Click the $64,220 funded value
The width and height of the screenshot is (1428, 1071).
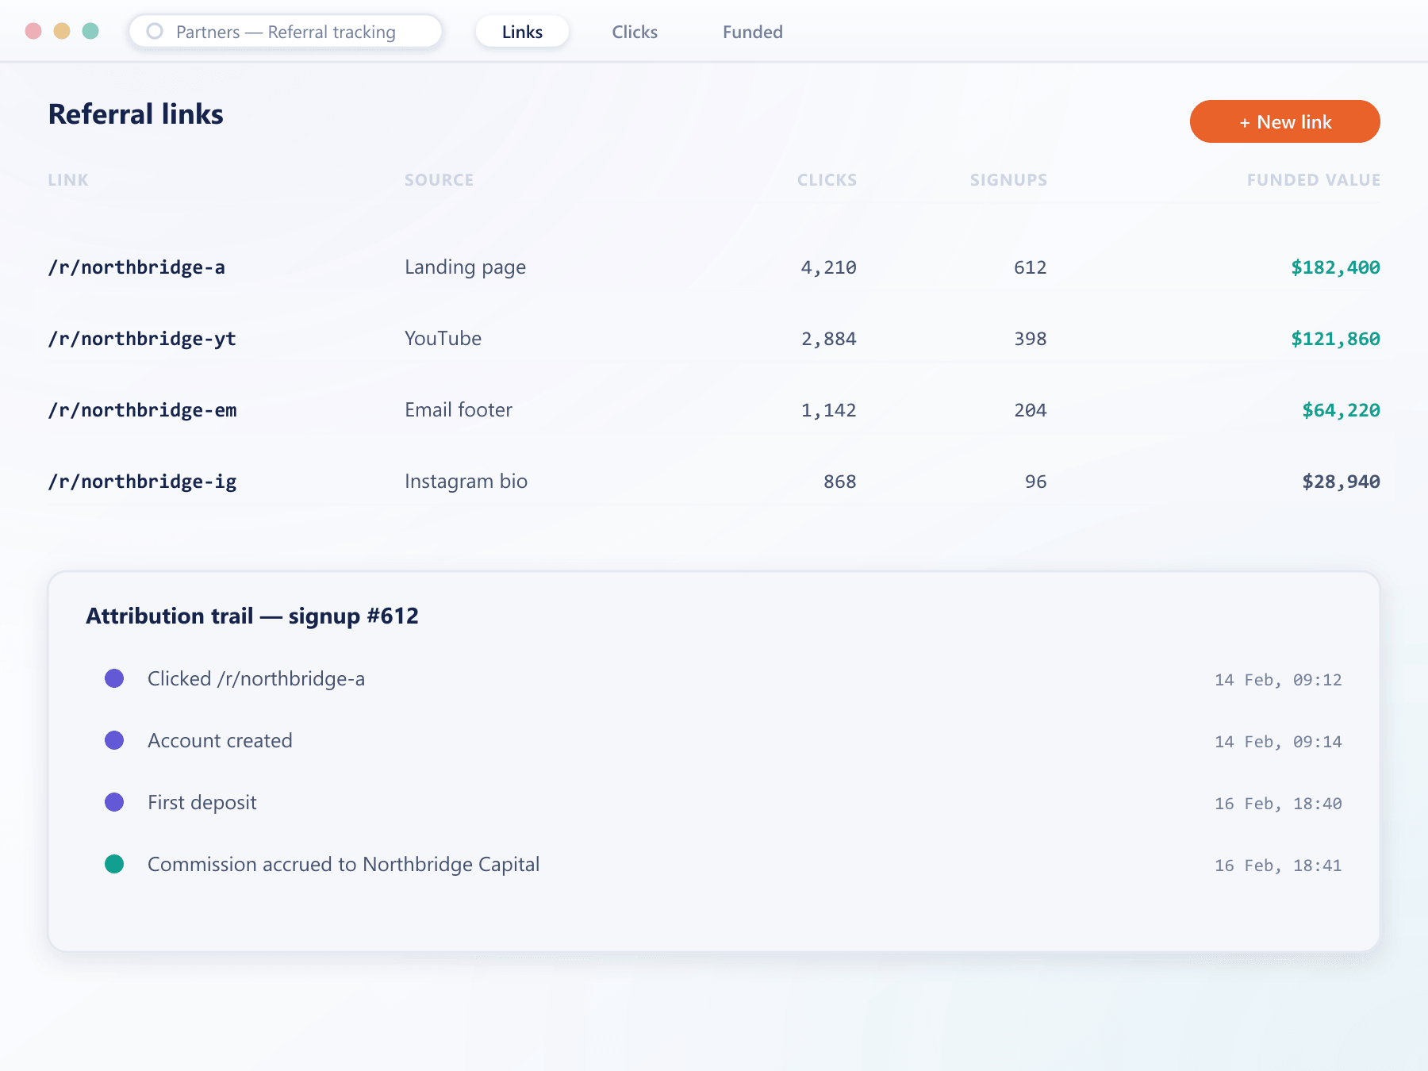coord(1341,410)
